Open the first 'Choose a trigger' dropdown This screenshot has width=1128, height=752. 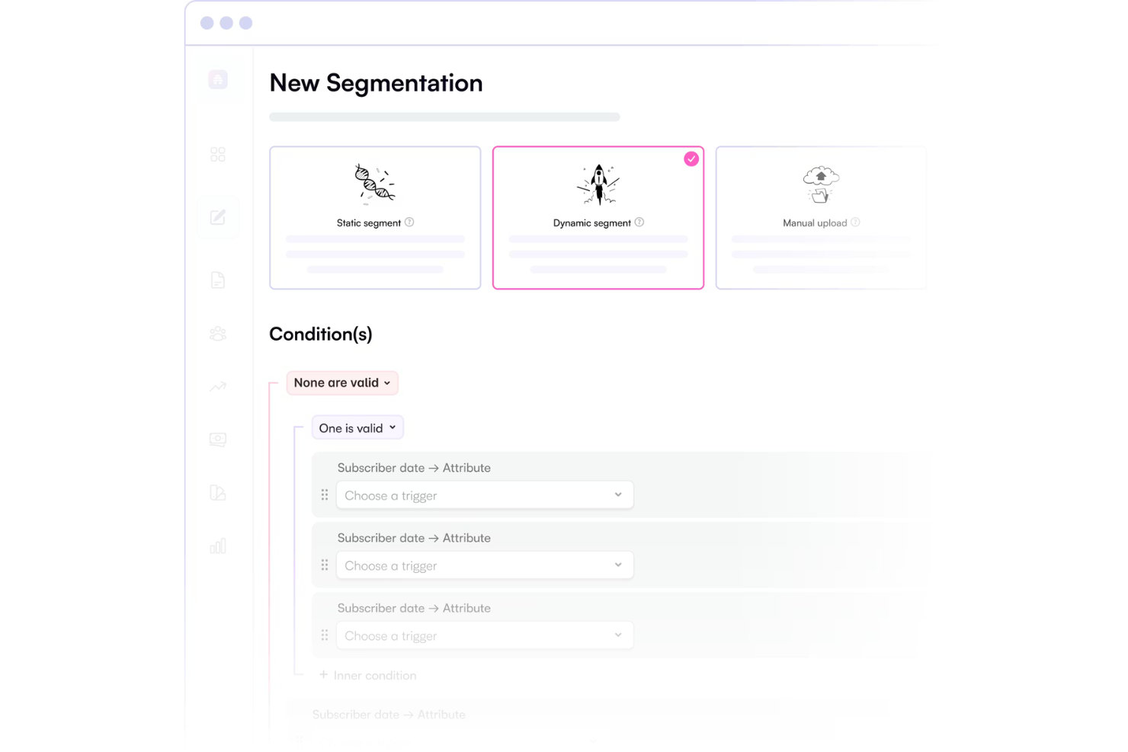click(x=485, y=494)
